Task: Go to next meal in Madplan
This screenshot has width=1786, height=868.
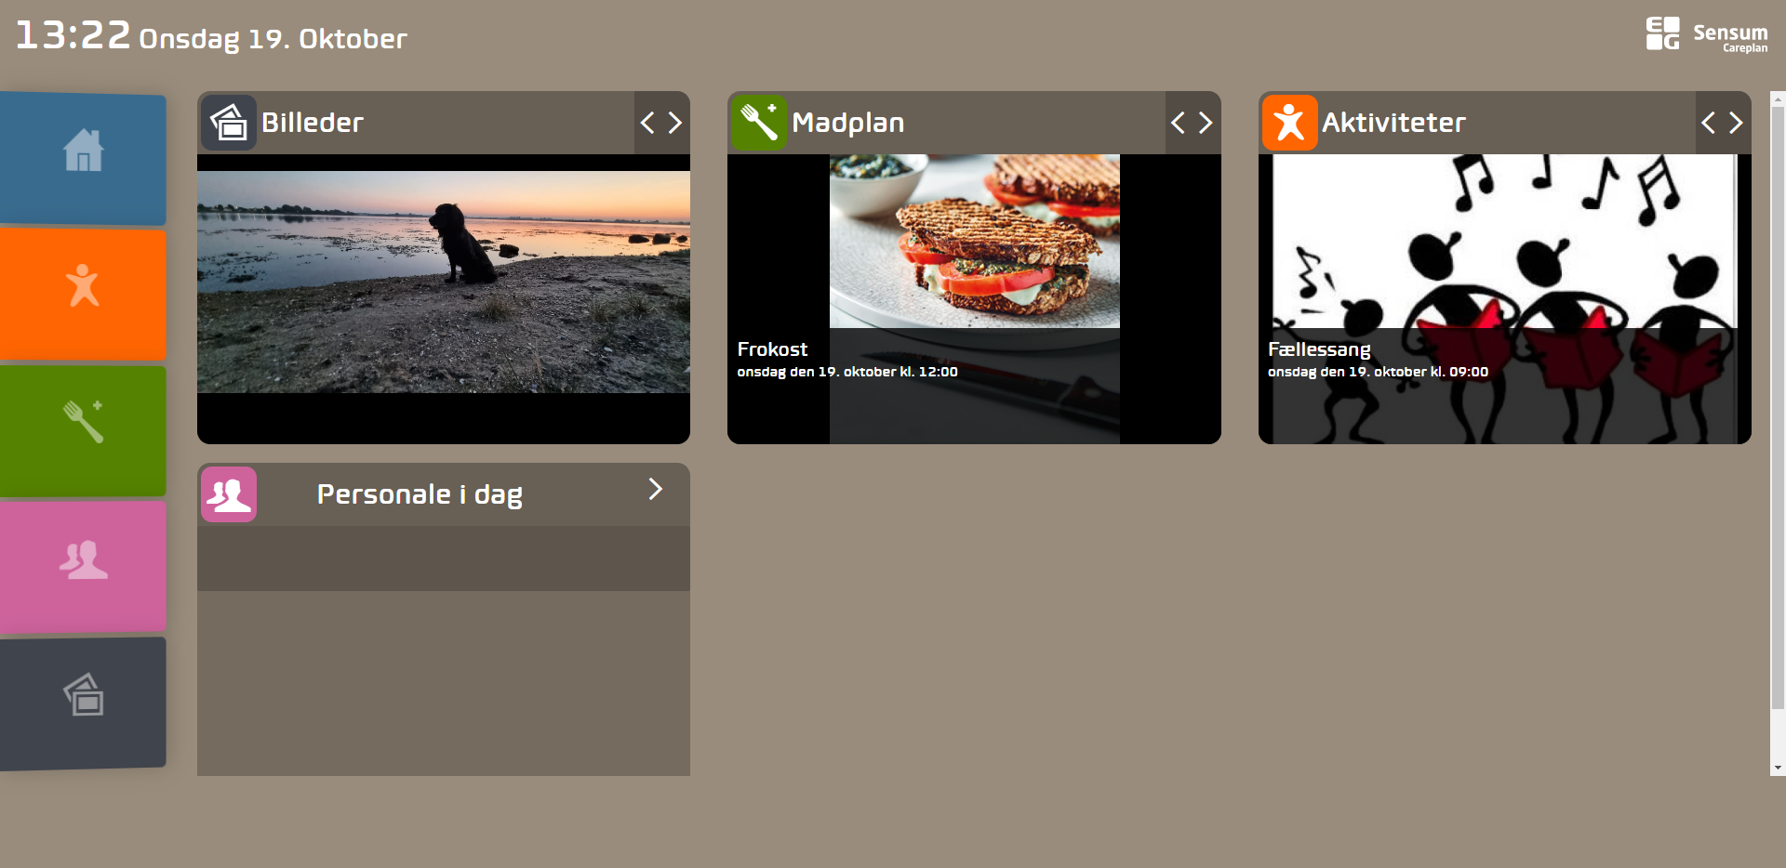Action: click(1206, 123)
